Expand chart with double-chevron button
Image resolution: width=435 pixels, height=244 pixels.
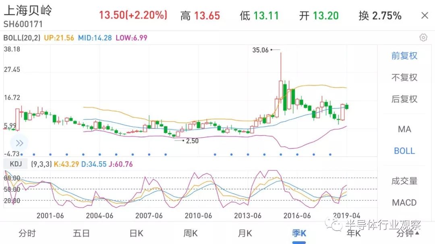(x=19, y=143)
